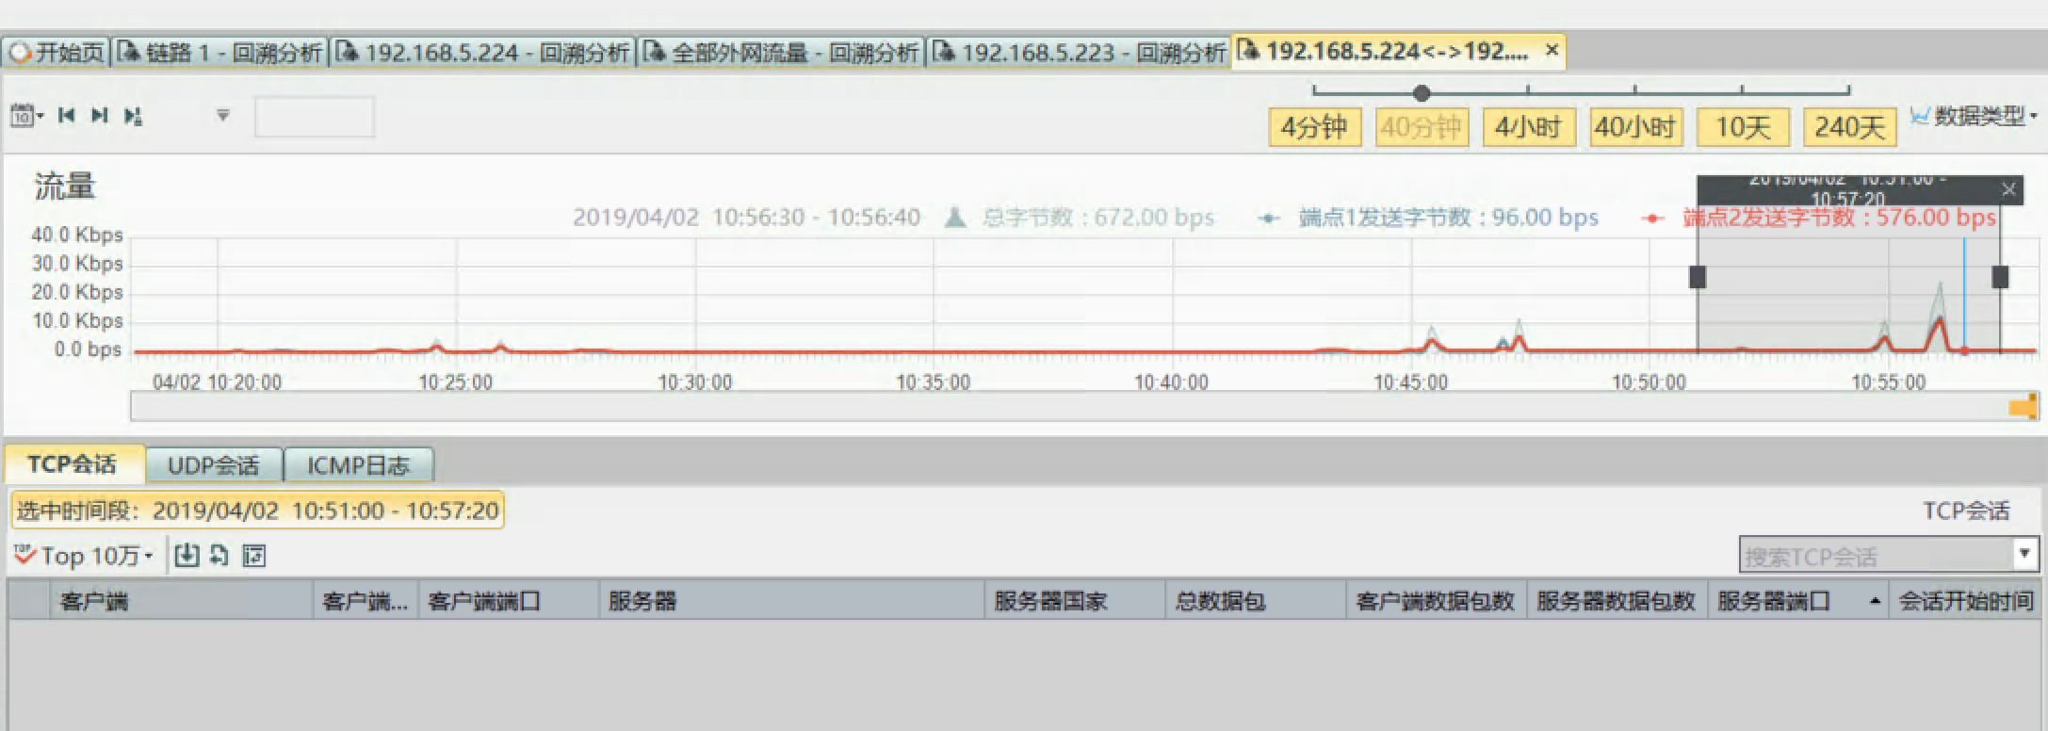Viewport: 2048px width, 731px height.
Task: Open the 全部外网流量 回溯分析 tab
Action: pos(781,53)
